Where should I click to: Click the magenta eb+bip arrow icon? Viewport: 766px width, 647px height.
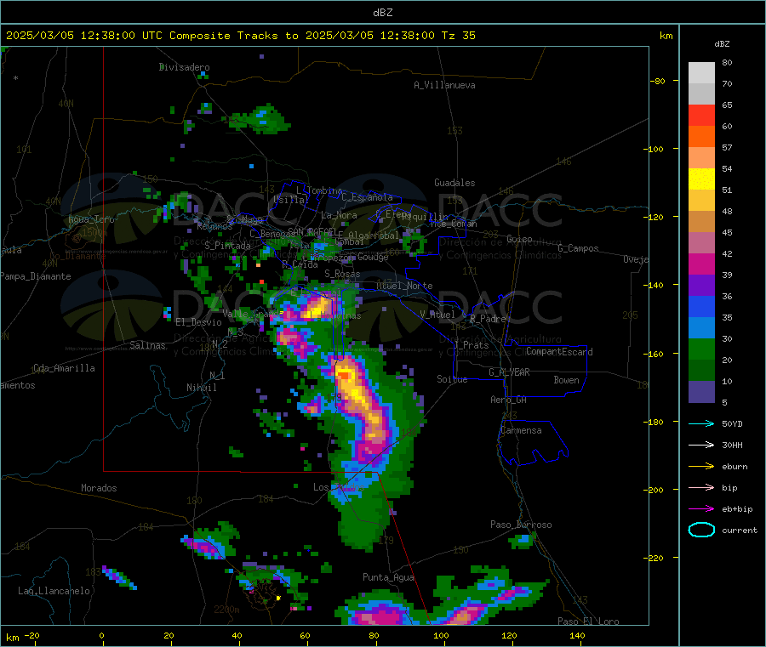click(x=701, y=508)
